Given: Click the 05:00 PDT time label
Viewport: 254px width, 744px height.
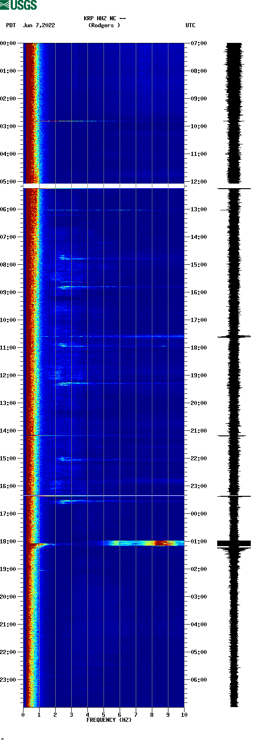Looking at the screenshot, I should 8,182.
